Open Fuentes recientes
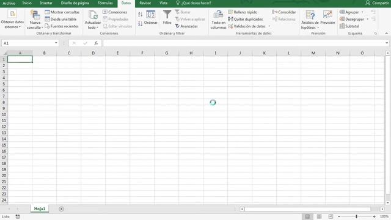The width and height of the screenshot is (391, 220). [x=62, y=26]
